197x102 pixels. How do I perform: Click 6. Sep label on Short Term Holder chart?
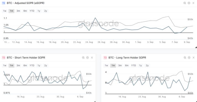pyautogui.click(x=80, y=97)
